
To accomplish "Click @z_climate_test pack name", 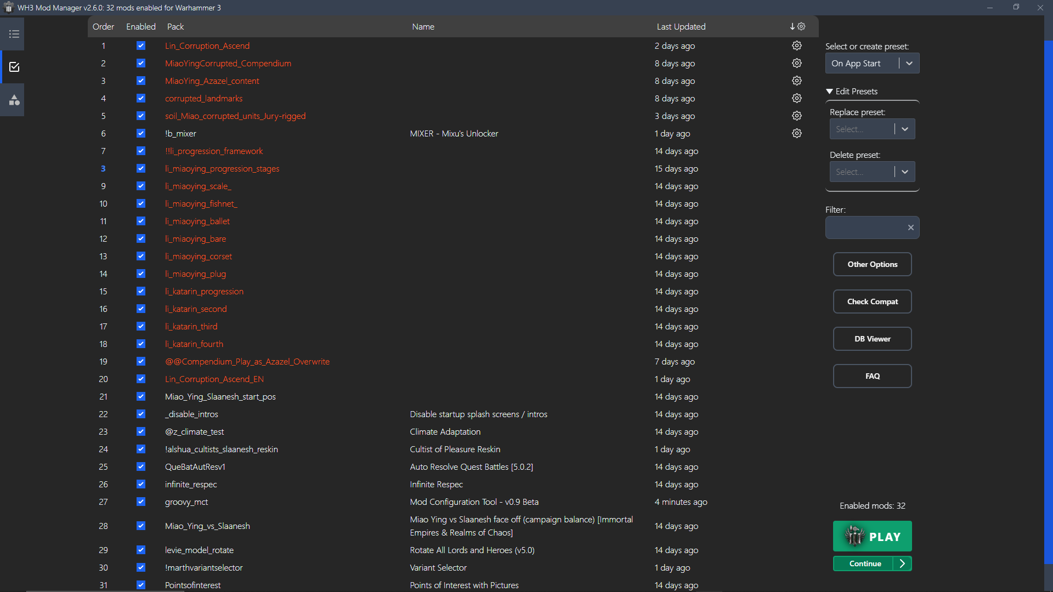I will (194, 431).
